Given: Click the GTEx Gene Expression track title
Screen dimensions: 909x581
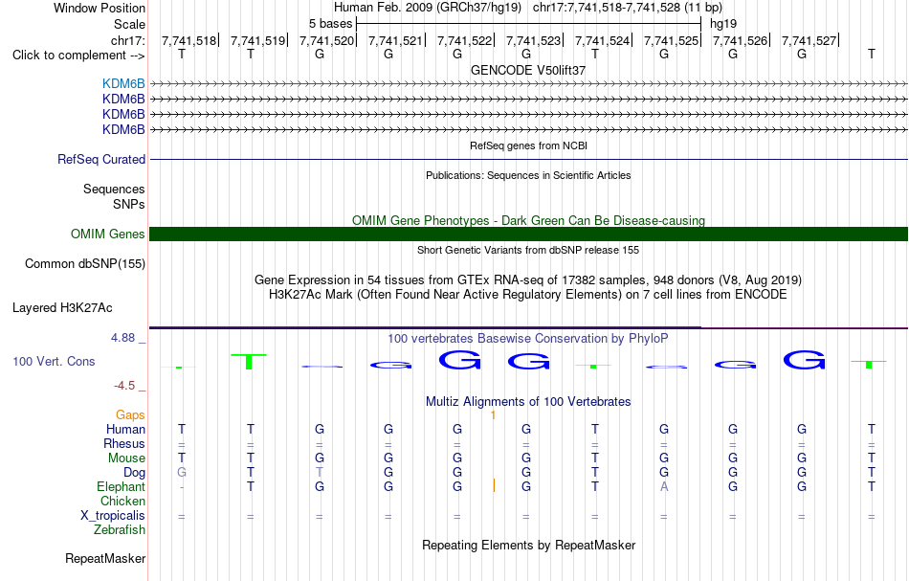Looking at the screenshot, I should tap(528, 280).
